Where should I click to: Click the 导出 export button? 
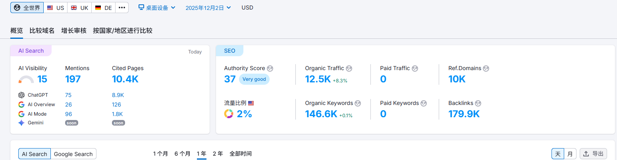pos(593,154)
